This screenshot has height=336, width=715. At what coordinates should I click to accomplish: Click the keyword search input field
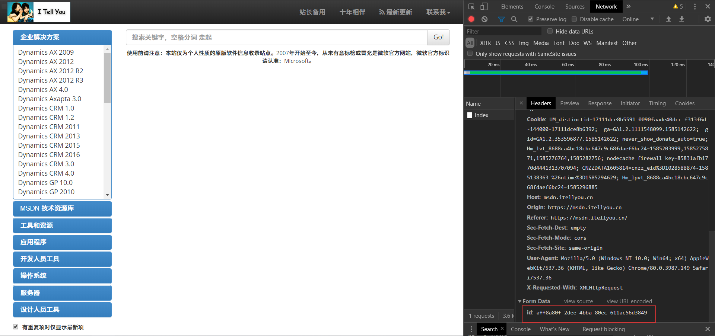coord(276,37)
